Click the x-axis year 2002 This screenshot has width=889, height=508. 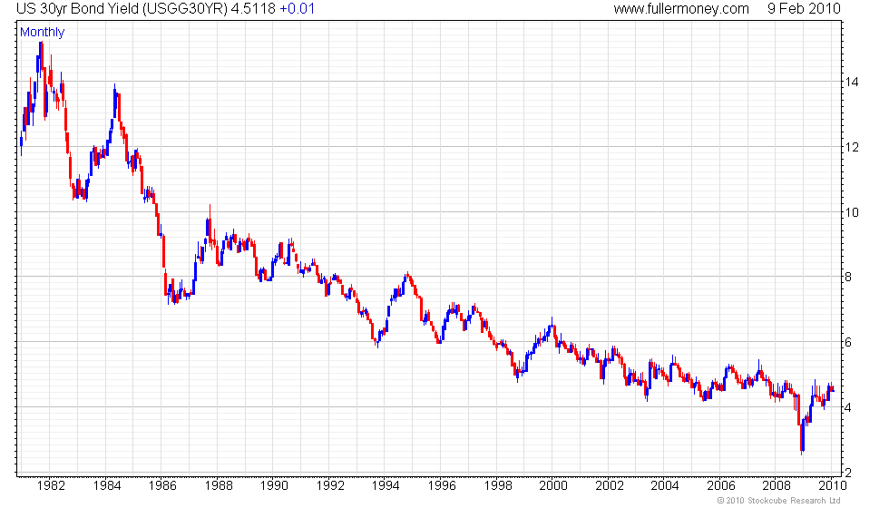click(x=609, y=485)
